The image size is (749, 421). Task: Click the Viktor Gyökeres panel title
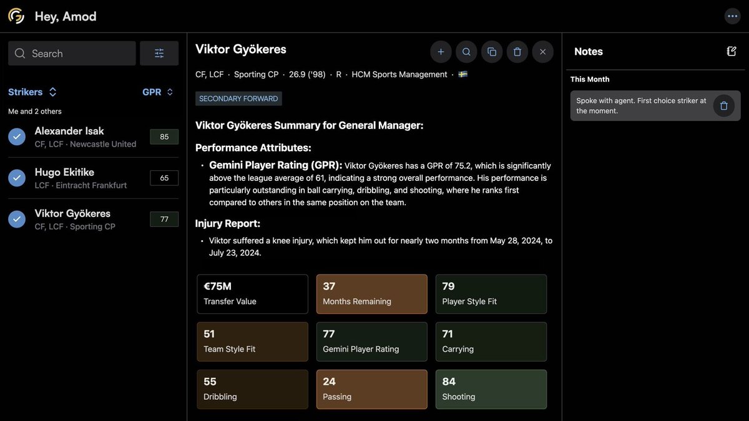[241, 49]
